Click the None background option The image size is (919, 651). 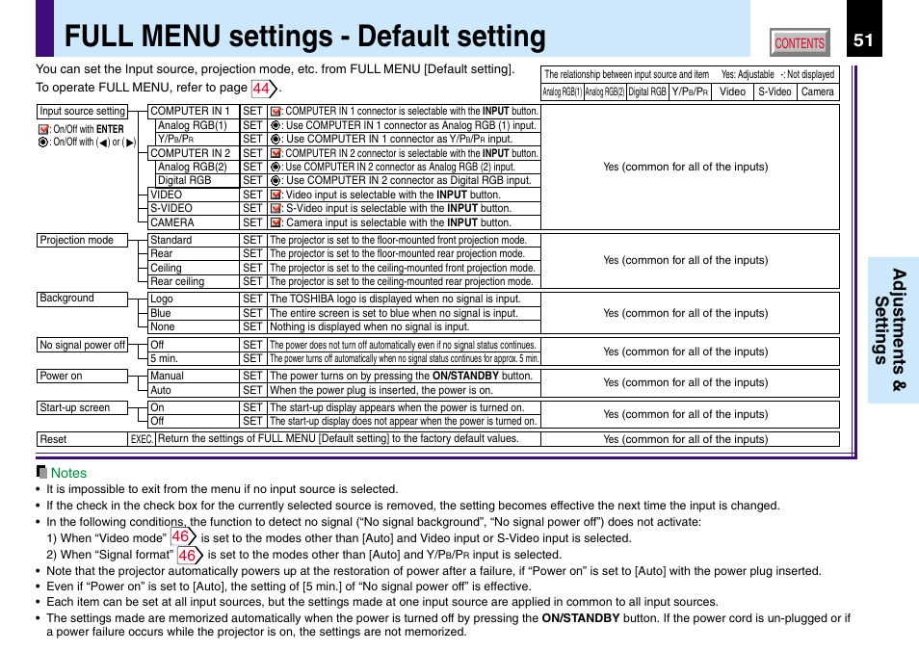click(194, 327)
